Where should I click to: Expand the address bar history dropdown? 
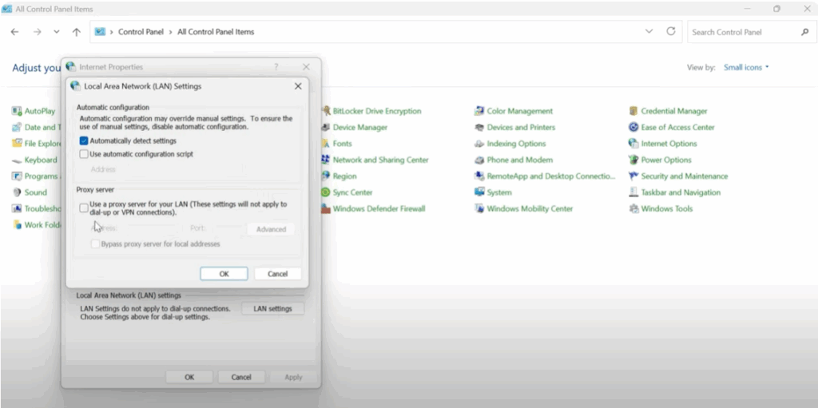[x=649, y=32]
